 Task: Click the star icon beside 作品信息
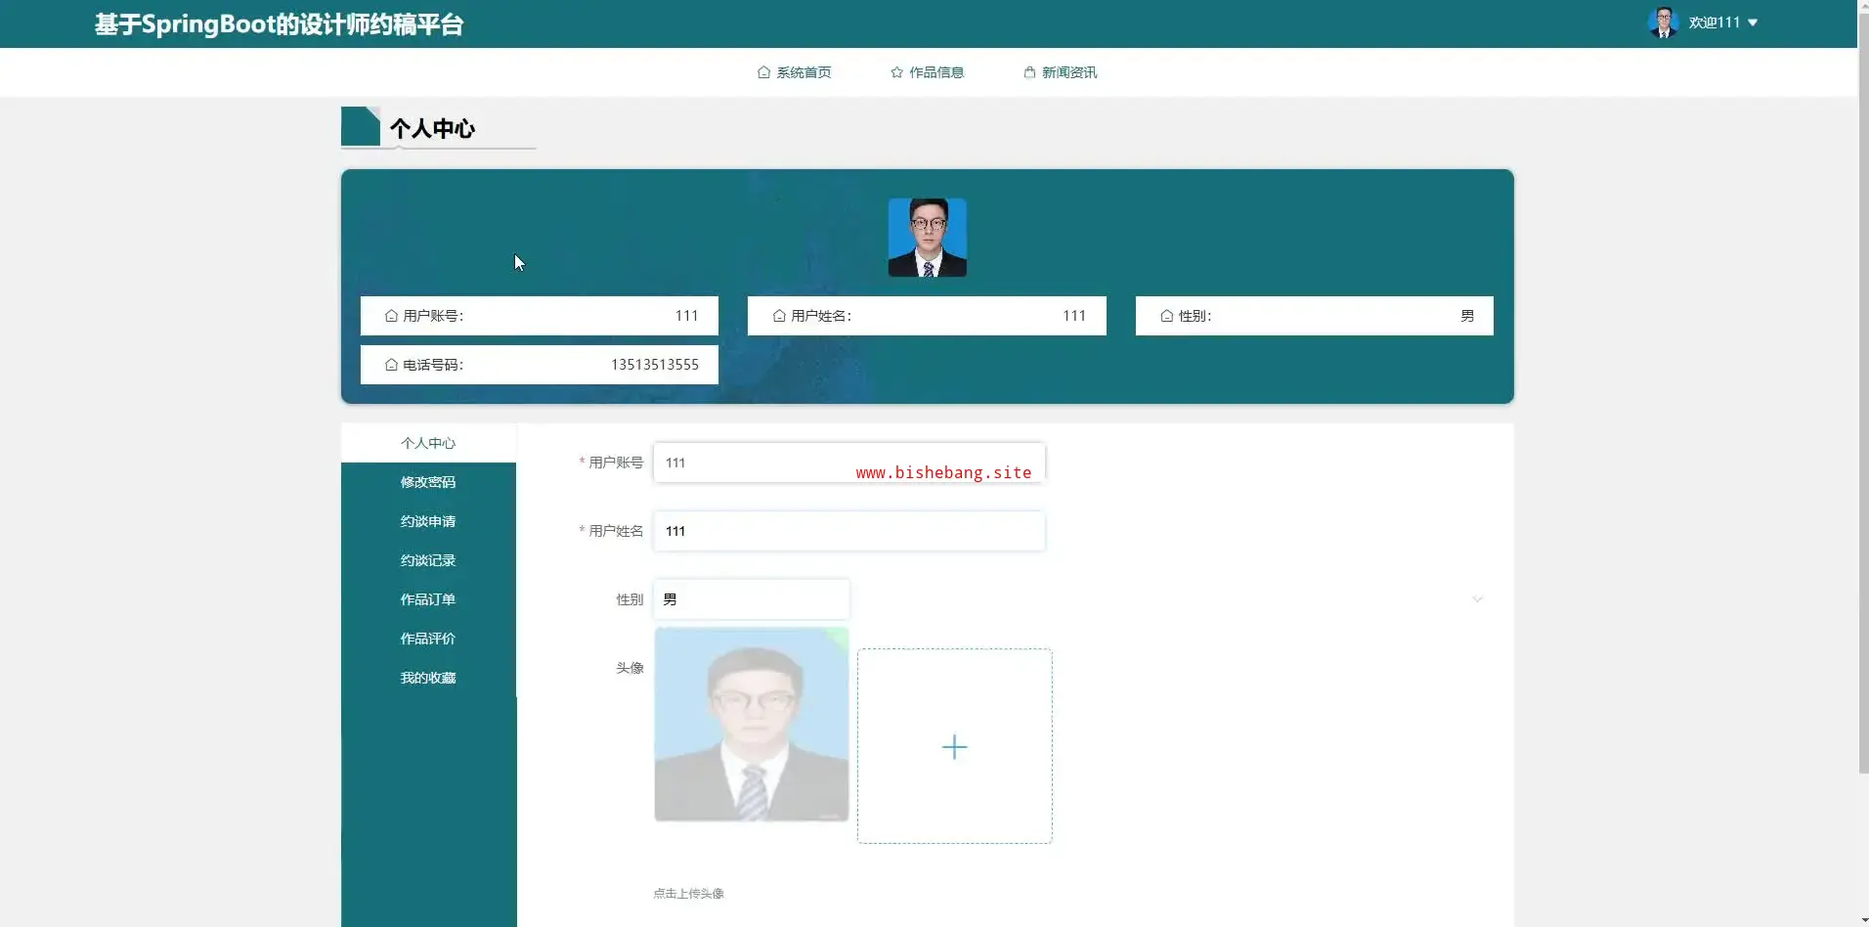[x=896, y=72]
